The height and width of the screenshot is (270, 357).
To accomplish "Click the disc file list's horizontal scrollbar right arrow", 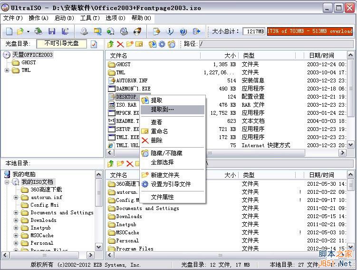I will [x=342, y=153].
